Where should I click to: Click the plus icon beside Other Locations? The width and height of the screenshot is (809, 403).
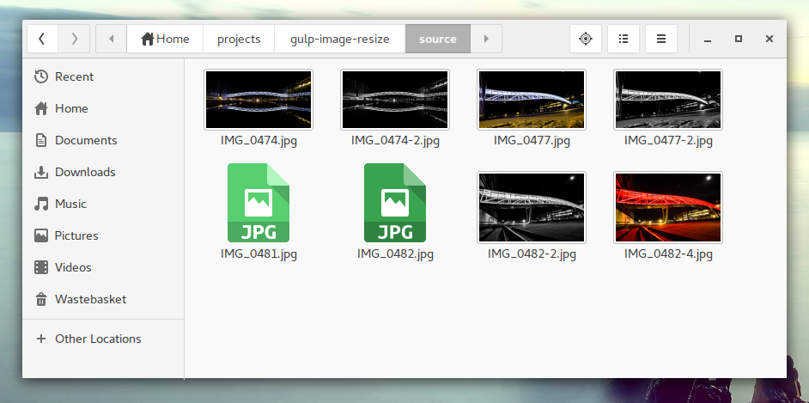[41, 339]
